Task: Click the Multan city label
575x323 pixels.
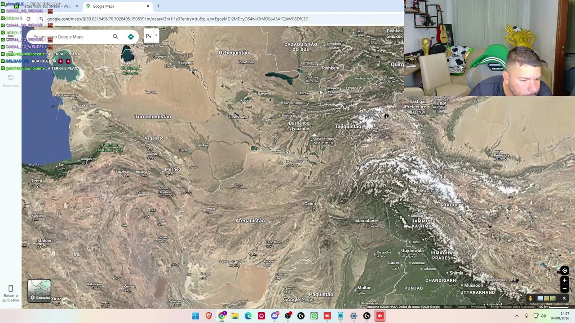Action: click(364, 288)
